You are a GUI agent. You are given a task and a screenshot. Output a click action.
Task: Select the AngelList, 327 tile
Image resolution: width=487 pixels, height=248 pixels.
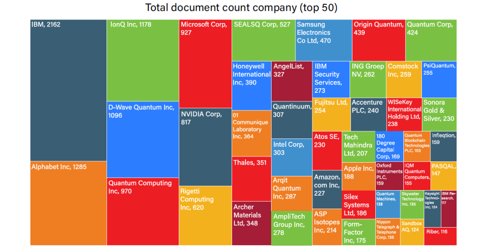coord(292,81)
